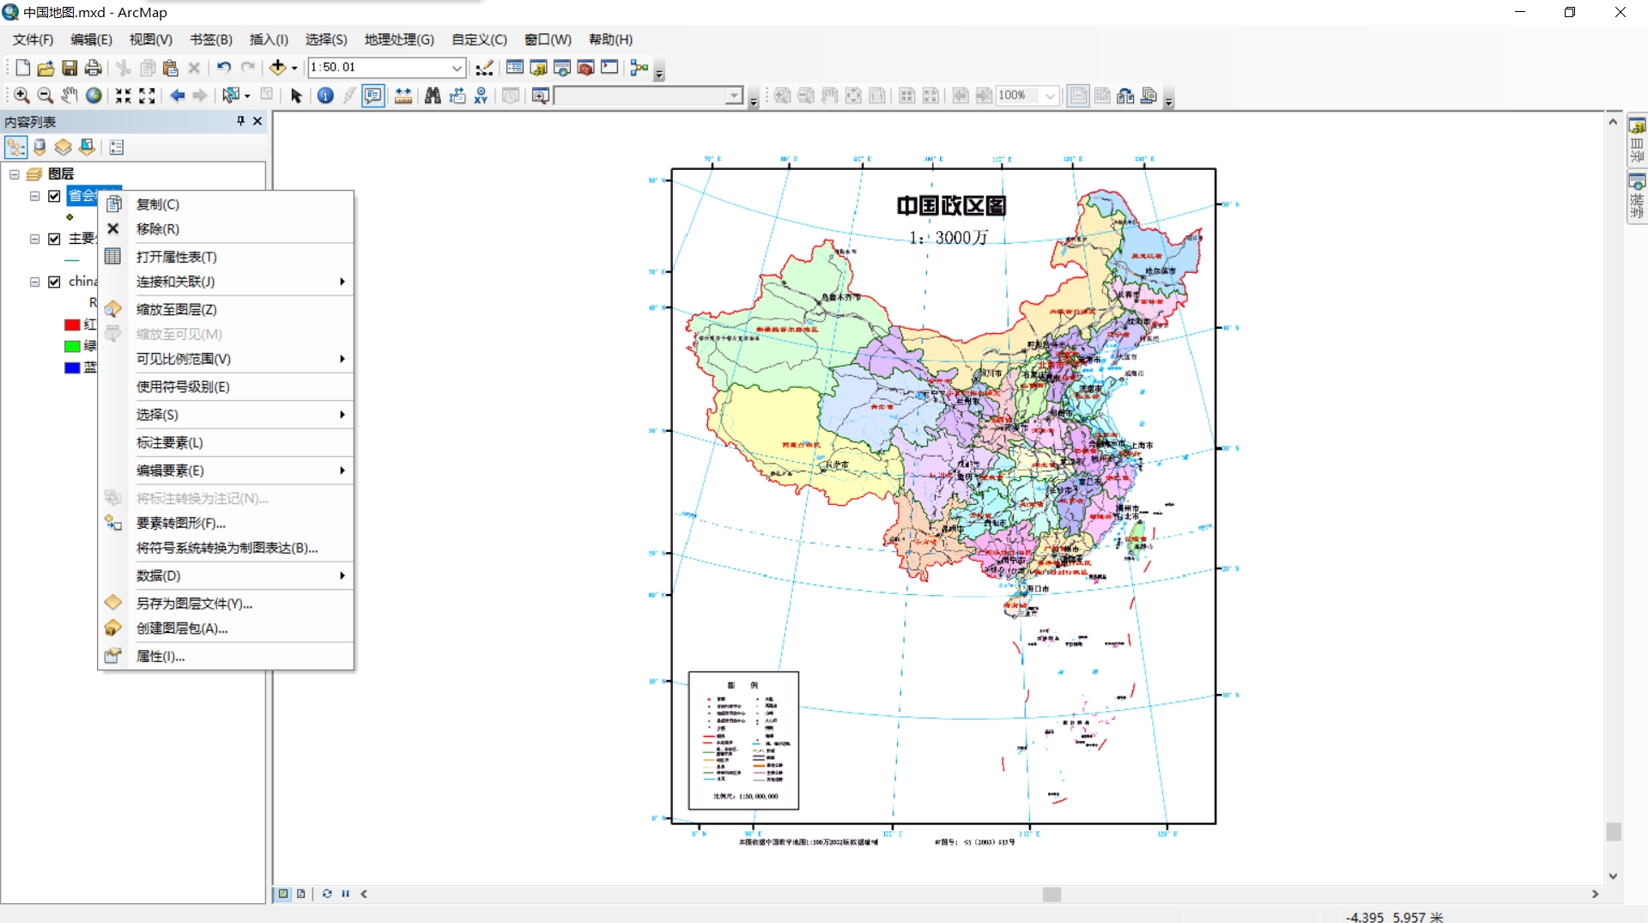This screenshot has width=1648, height=923.
Task: Open the Catalog window icon
Action: (x=539, y=68)
